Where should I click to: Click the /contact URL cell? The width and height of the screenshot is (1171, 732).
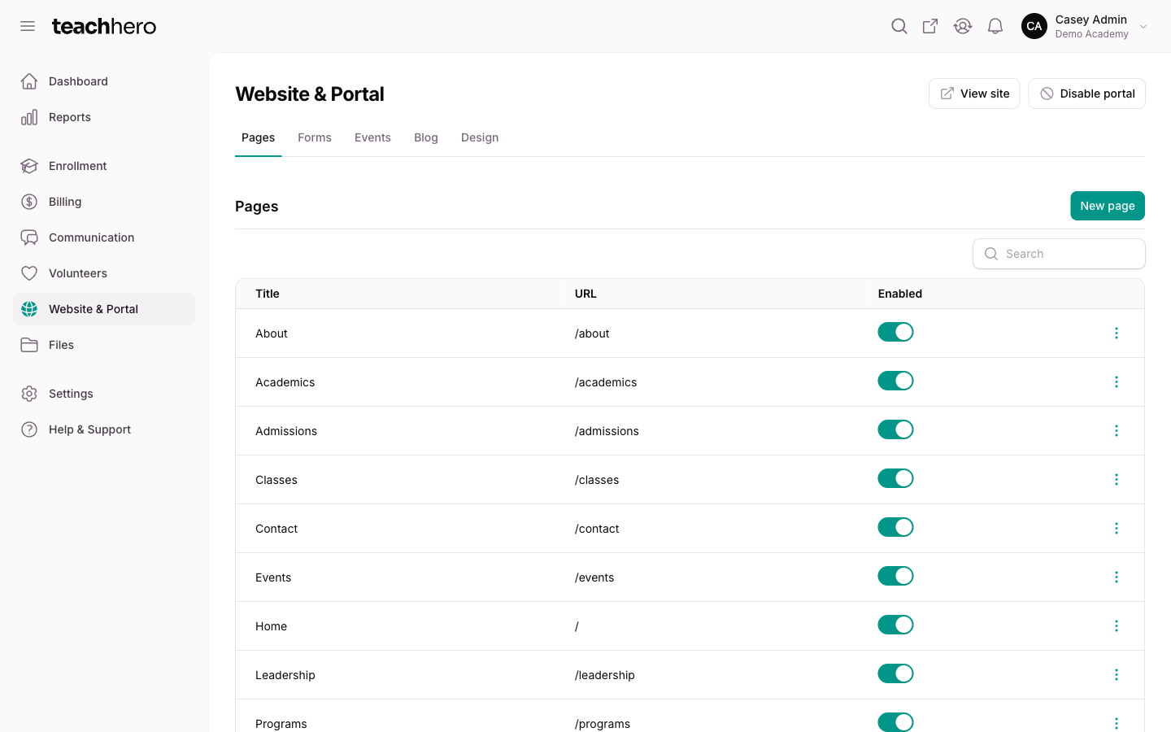pyautogui.click(x=597, y=529)
